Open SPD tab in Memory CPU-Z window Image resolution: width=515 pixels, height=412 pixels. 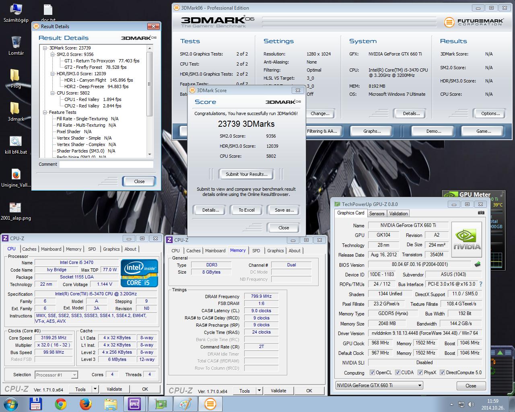(x=256, y=251)
